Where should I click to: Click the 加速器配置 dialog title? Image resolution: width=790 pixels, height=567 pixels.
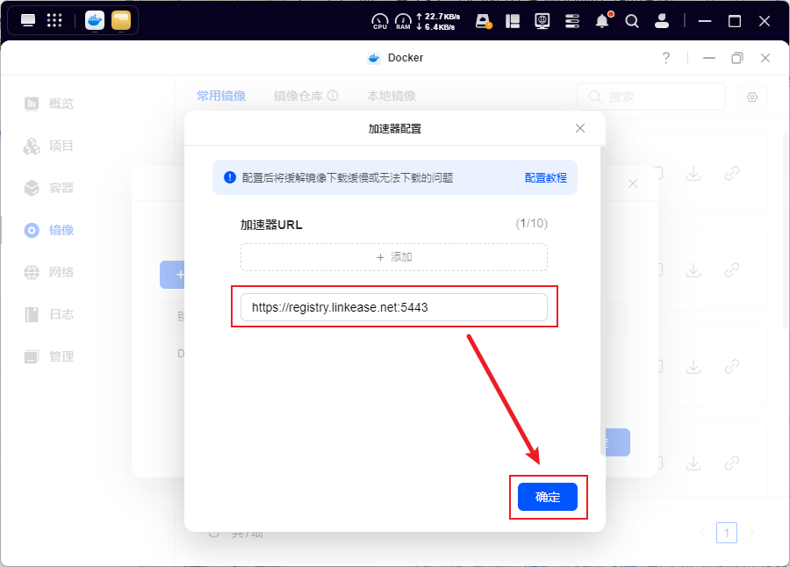pyautogui.click(x=394, y=129)
